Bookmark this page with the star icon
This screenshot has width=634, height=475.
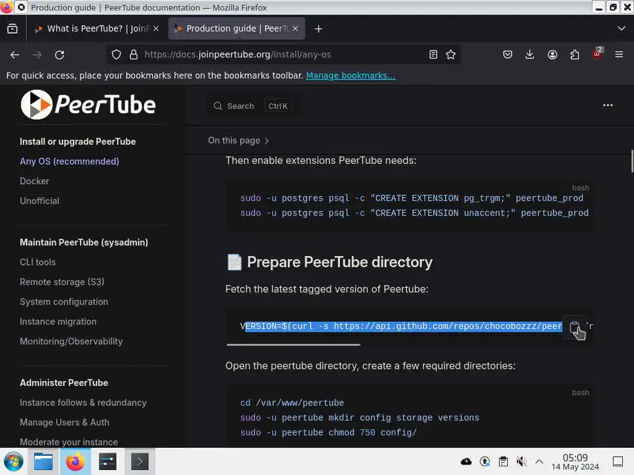coord(451,54)
